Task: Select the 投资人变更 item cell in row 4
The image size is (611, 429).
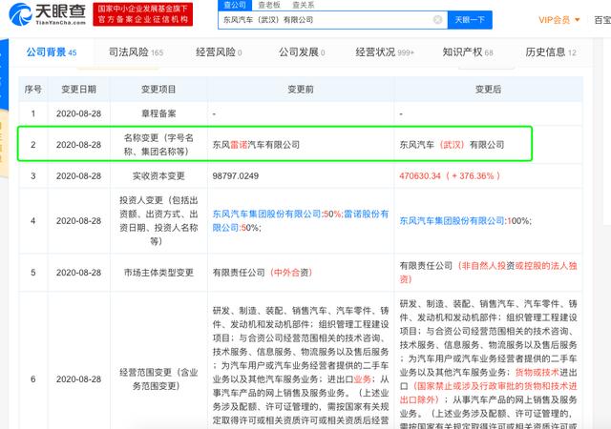Action: [x=158, y=221]
